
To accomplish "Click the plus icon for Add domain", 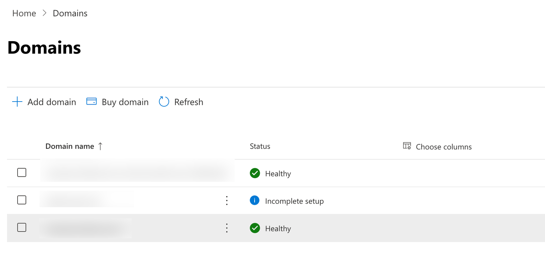I will point(17,102).
